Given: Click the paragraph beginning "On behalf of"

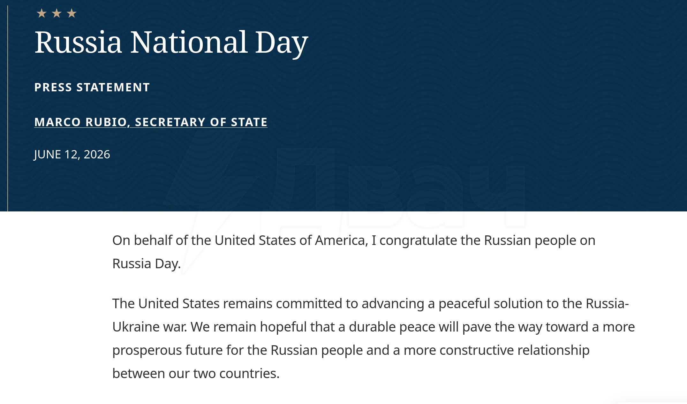Looking at the screenshot, I should click(x=354, y=252).
